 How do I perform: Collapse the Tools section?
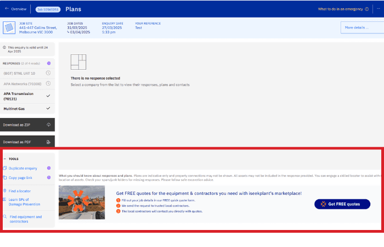click(4, 159)
